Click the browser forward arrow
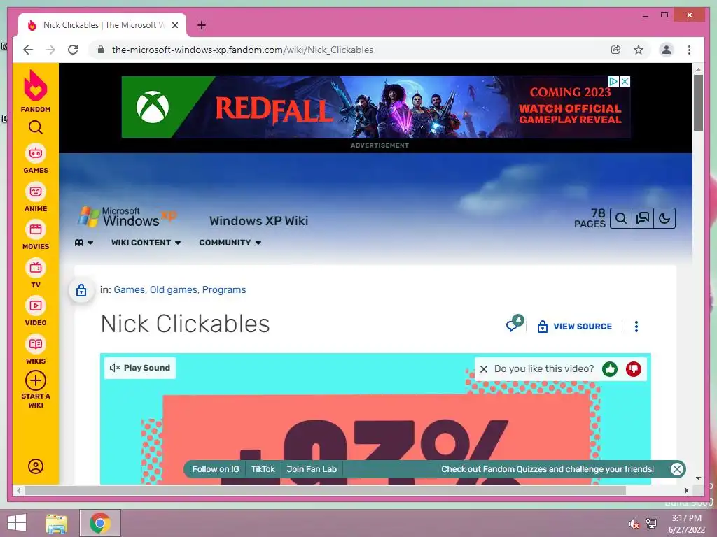Screen dimensions: 717x537 tap(50, 50)
